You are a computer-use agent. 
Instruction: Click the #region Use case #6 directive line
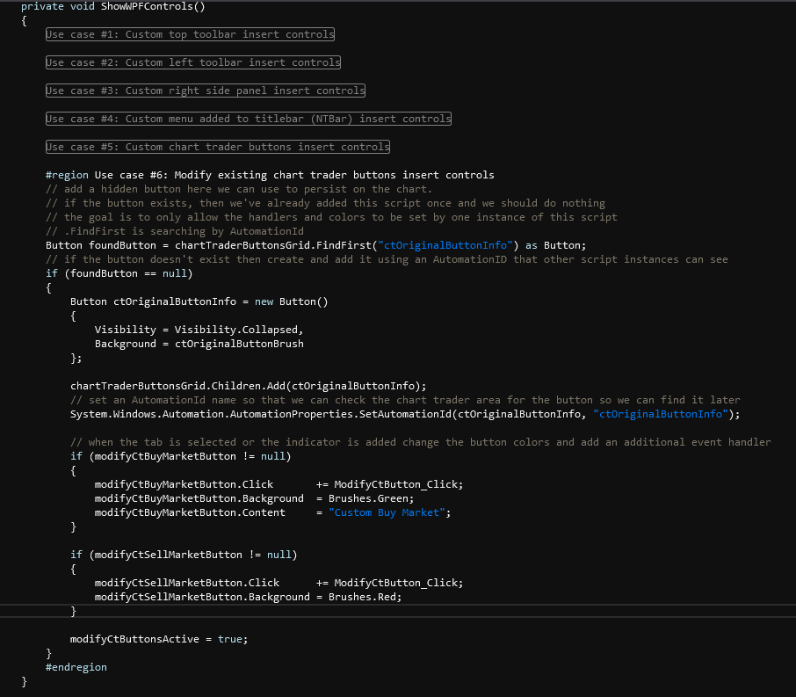coord(270,175)
